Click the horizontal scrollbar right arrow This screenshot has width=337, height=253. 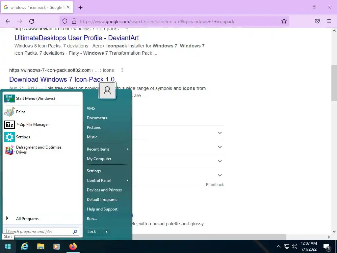[x=329, y=237]
